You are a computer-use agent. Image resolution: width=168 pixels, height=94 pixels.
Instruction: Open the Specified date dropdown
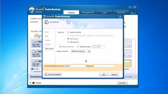pos(104,46)
